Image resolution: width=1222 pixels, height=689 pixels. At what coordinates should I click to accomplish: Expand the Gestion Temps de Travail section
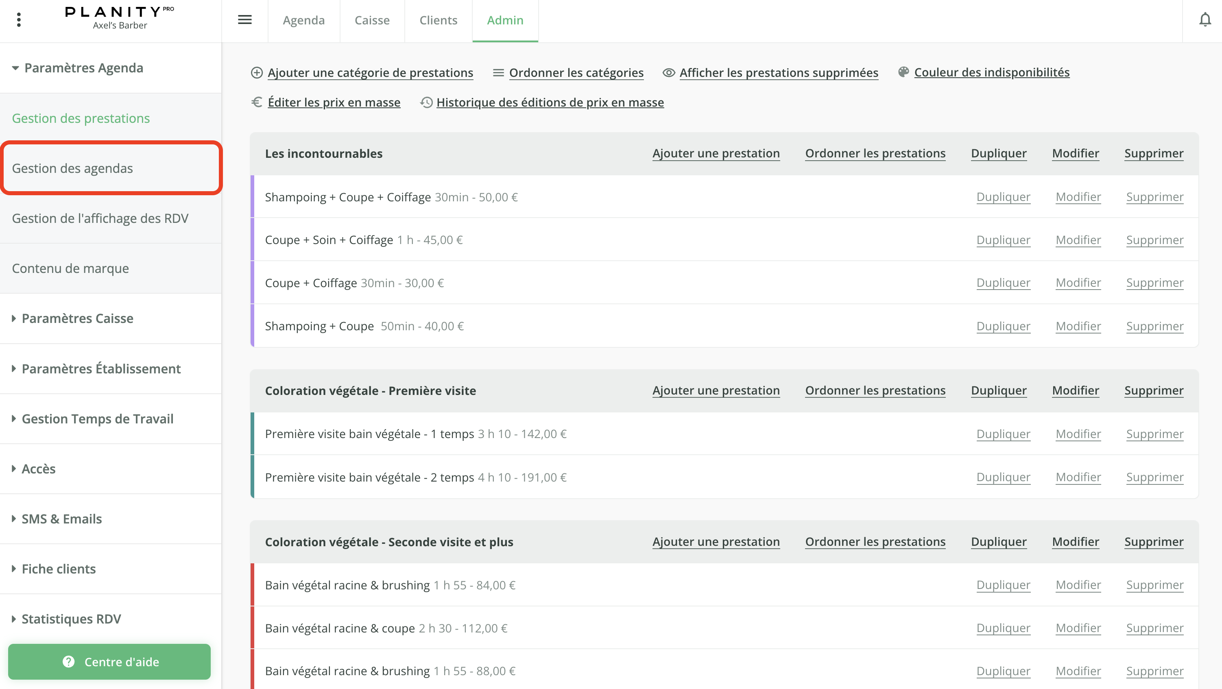click(97, 419)
